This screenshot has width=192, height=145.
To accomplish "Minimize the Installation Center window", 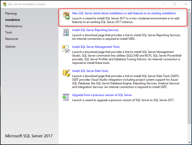I will coord(164,4).
